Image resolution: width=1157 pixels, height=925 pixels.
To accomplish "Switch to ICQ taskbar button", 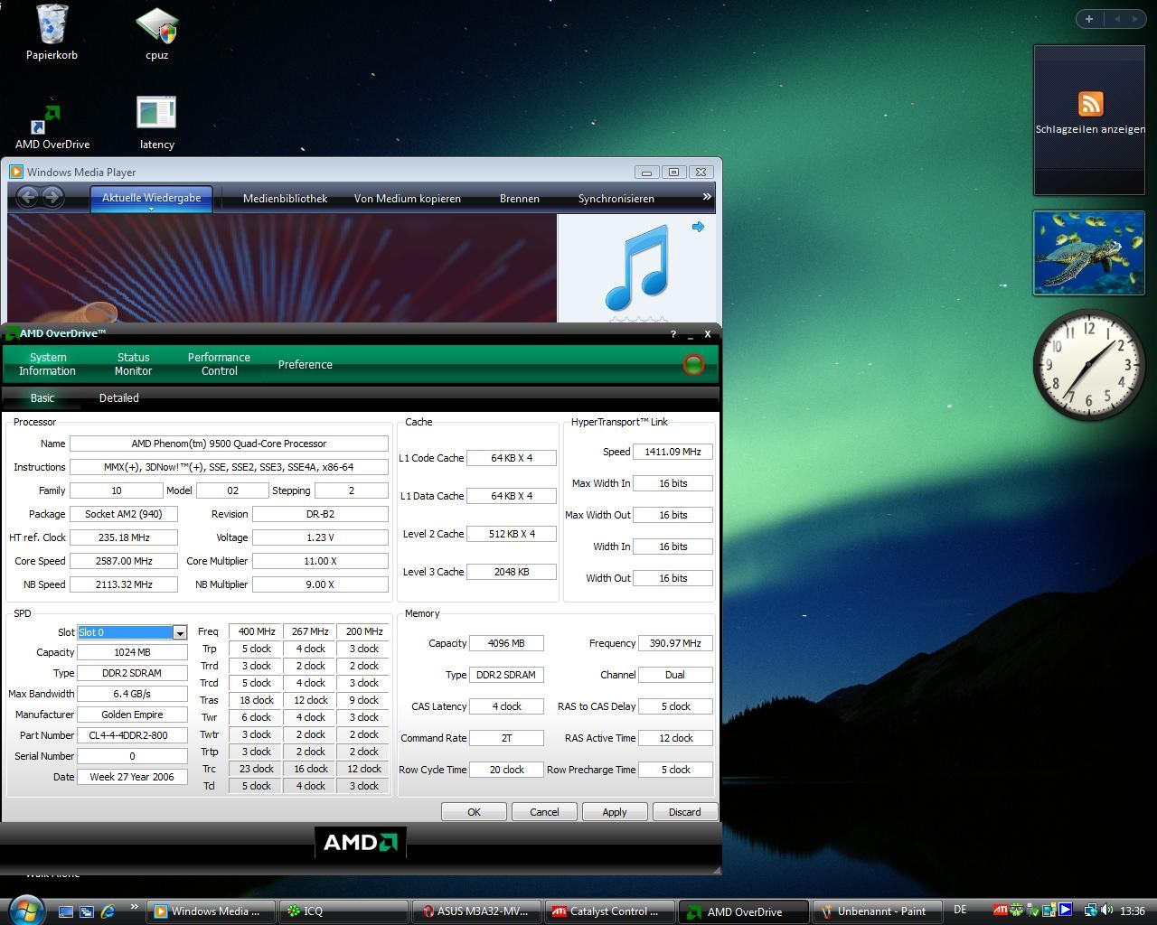I will (343, 911).
